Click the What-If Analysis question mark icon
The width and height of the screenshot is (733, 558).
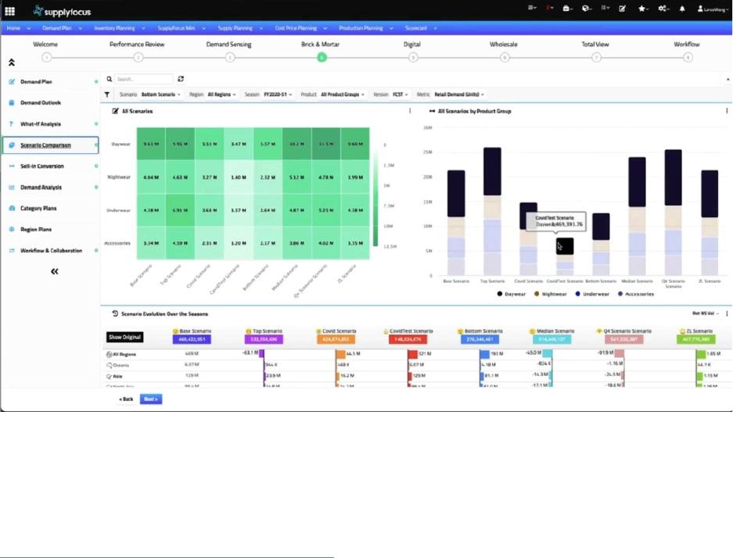11,124
